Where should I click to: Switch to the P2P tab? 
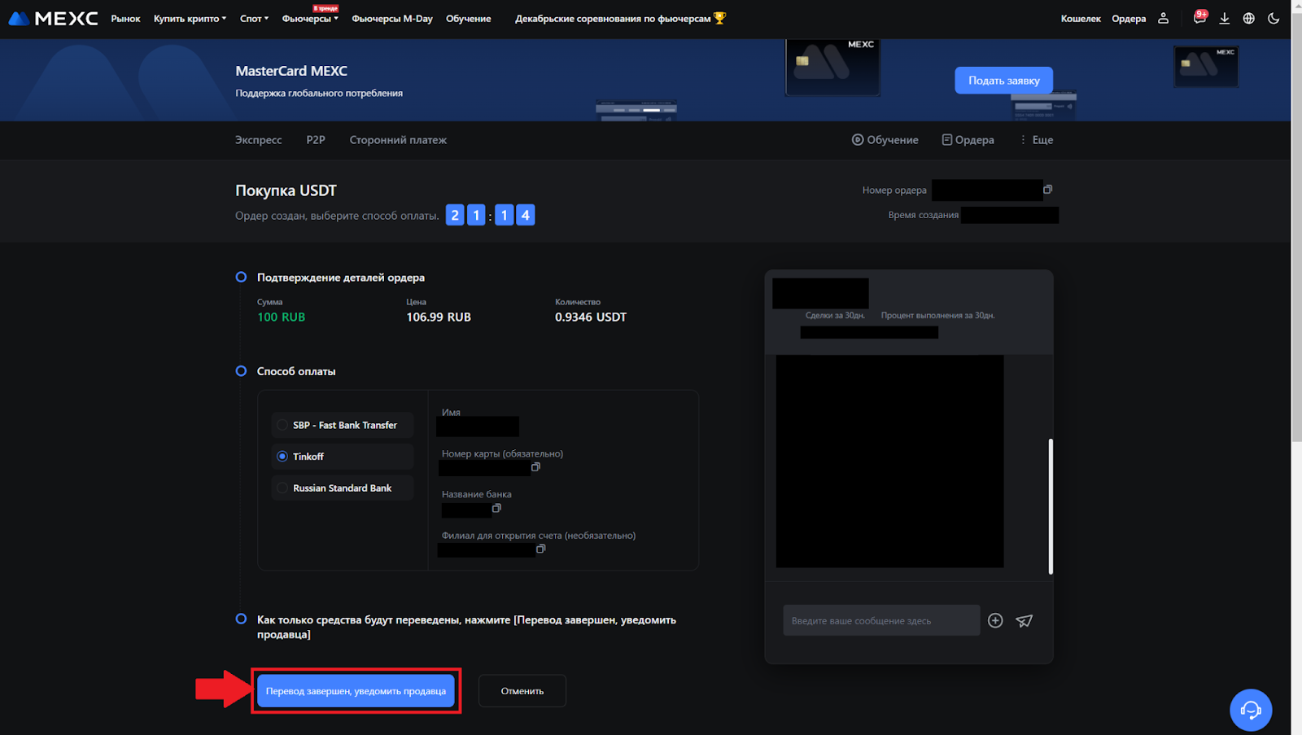point(316,140)
